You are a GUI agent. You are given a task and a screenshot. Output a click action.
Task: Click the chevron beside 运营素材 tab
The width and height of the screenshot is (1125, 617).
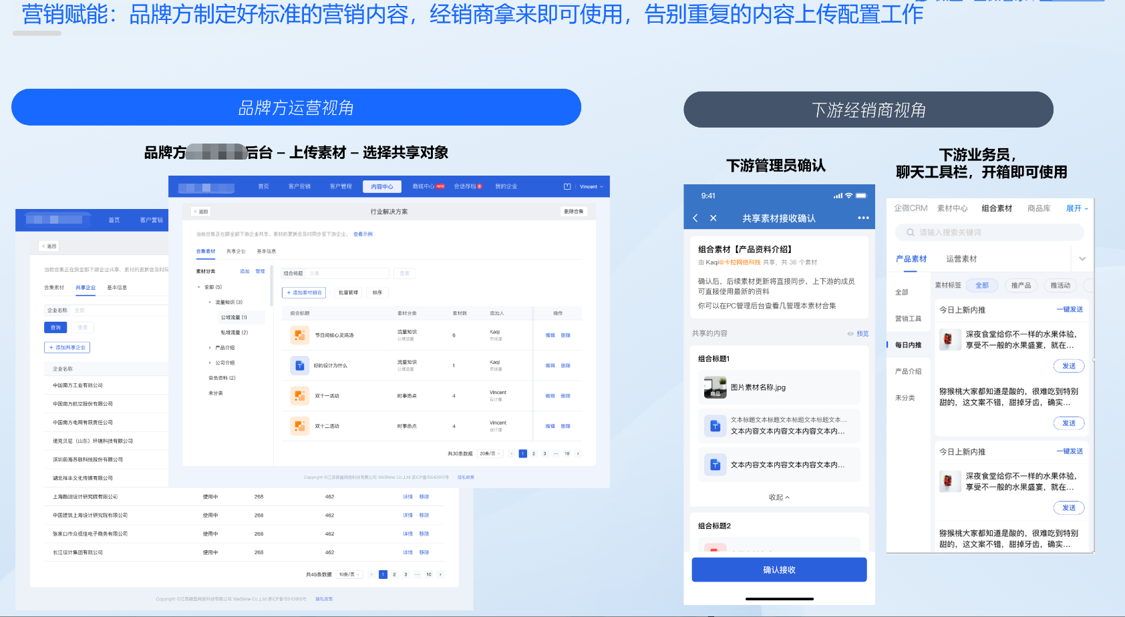[x=1082, y=259]
